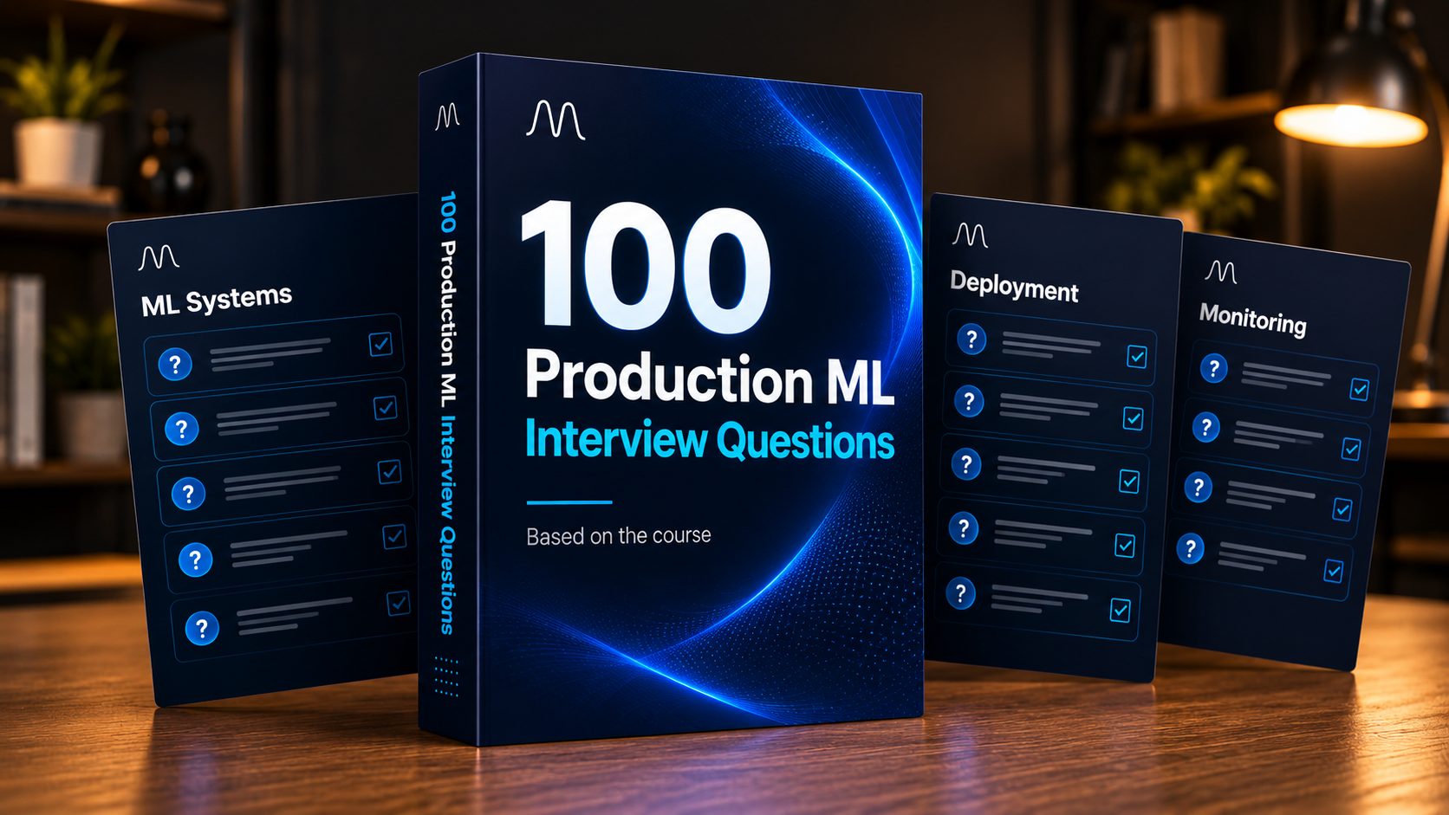Screen dimensions: 1449x815
Task: Click the large '100' on the book cover
Action: (x=646, y=268)
